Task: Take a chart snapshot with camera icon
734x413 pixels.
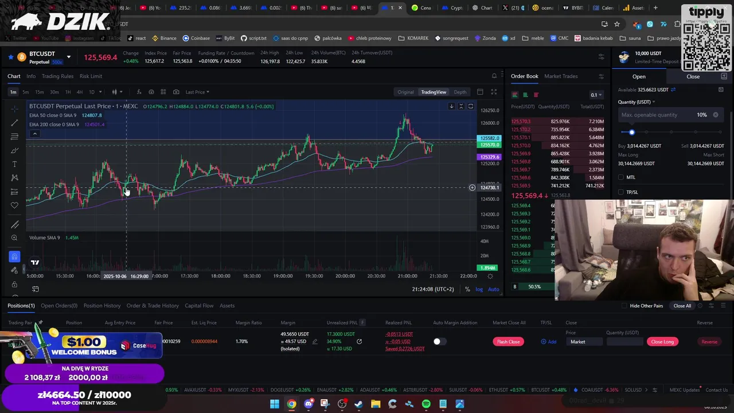Action: [176, 92]
